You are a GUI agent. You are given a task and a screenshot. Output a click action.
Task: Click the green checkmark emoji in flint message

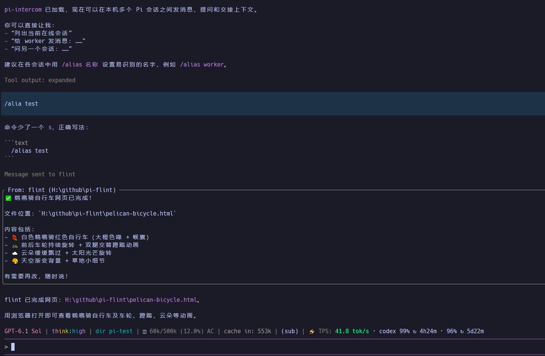point(8,198)
